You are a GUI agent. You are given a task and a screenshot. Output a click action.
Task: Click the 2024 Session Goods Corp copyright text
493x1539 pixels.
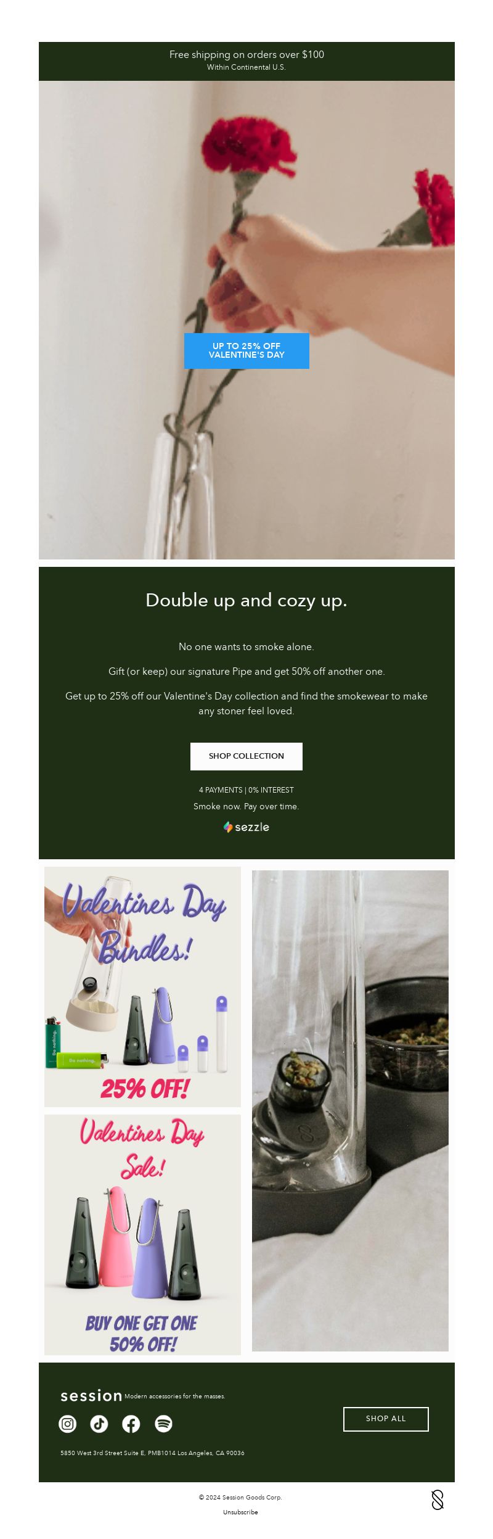click(240, 1497)
